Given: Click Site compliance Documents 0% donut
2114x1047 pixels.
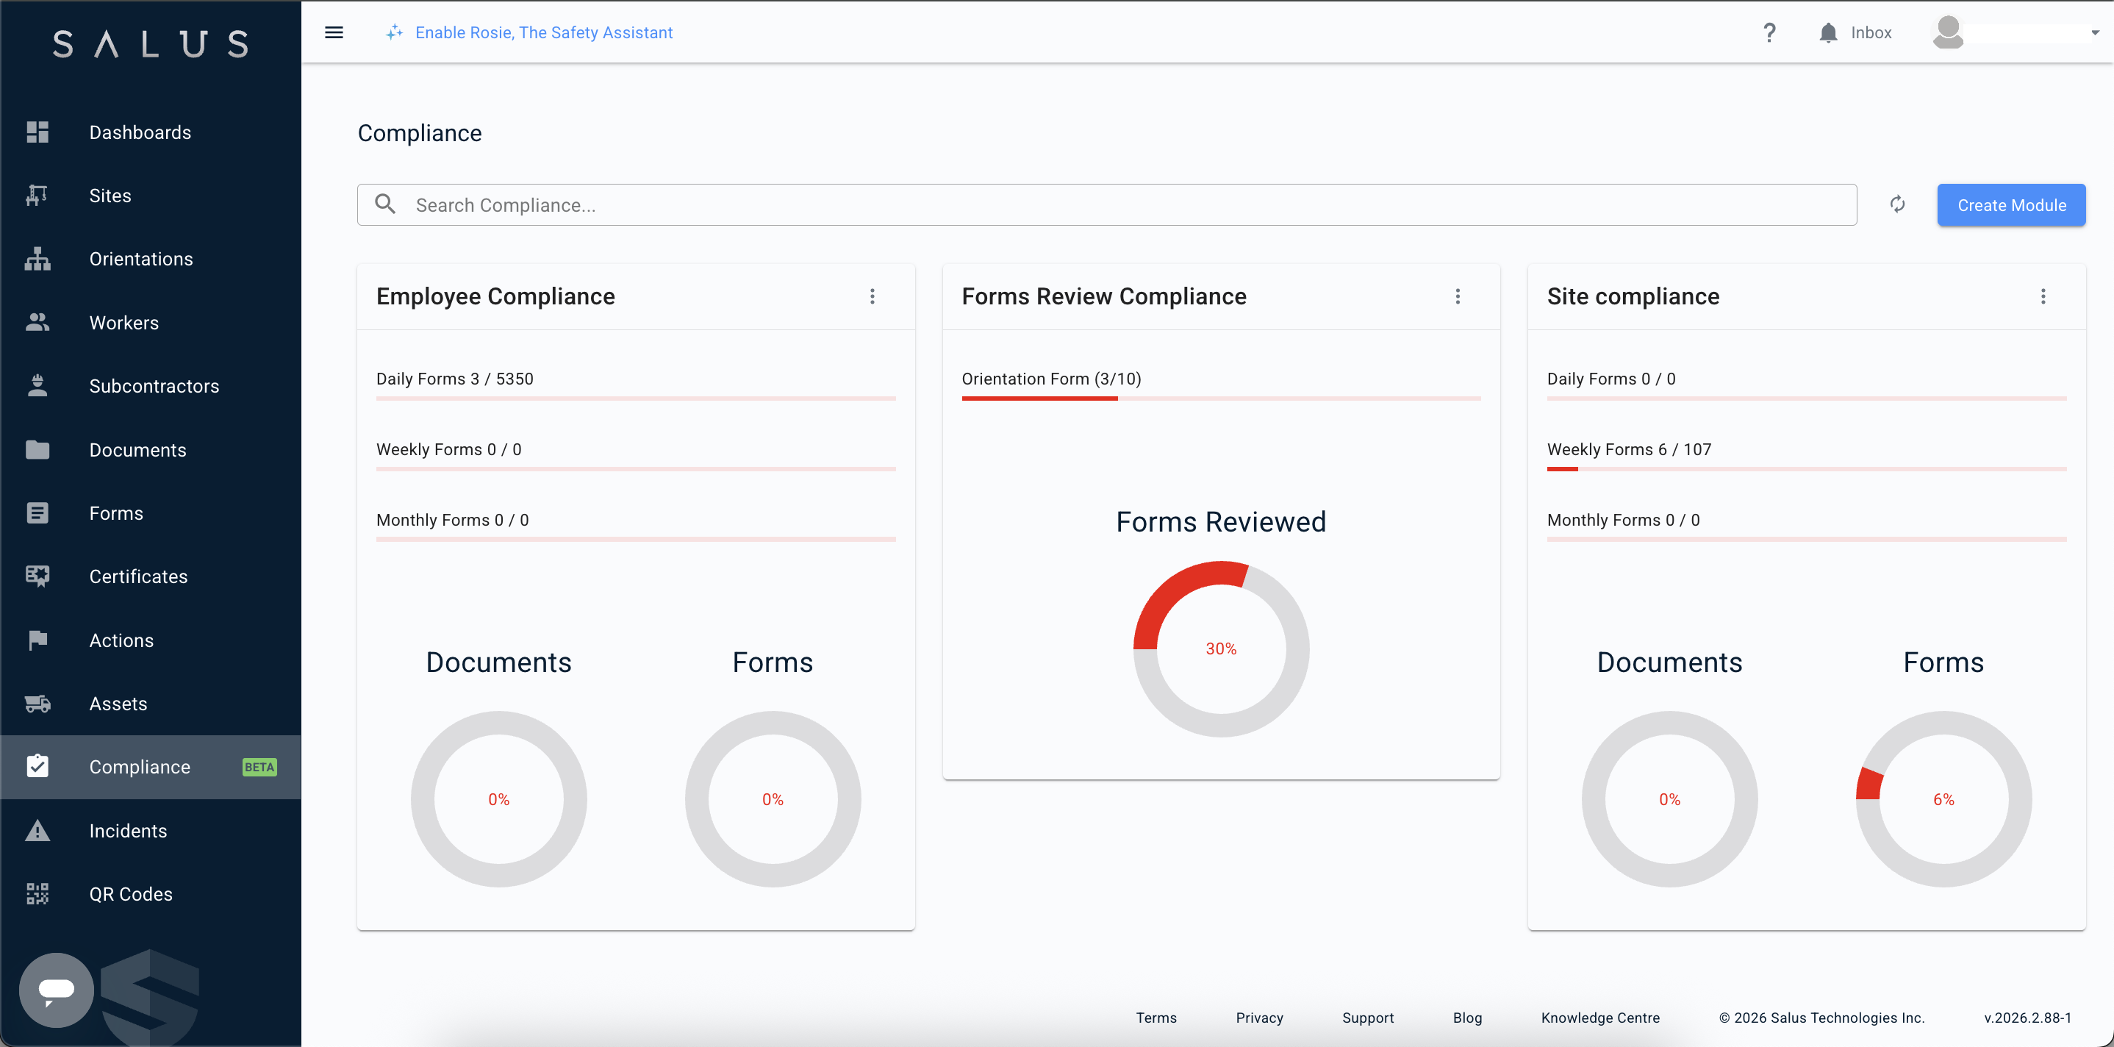Looking at the screenshot, I should [x=1669, y=799].
